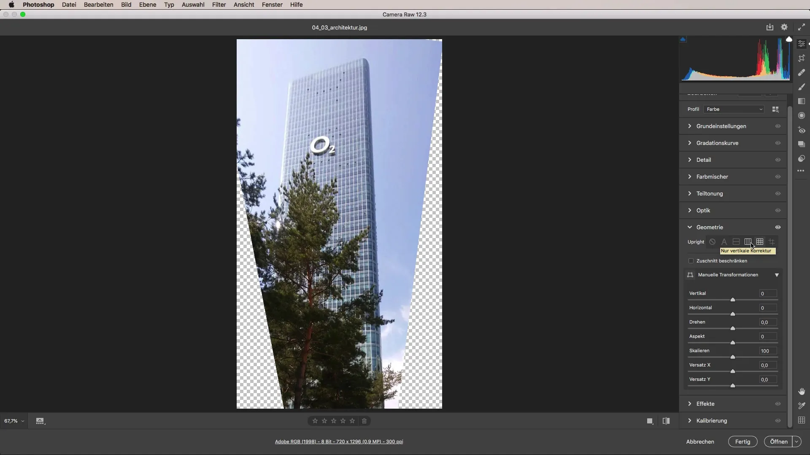The width and height of the screenshot is (810, 455).
Task: Expand the Grundeinstellungen panel
Action: (690, 126)
